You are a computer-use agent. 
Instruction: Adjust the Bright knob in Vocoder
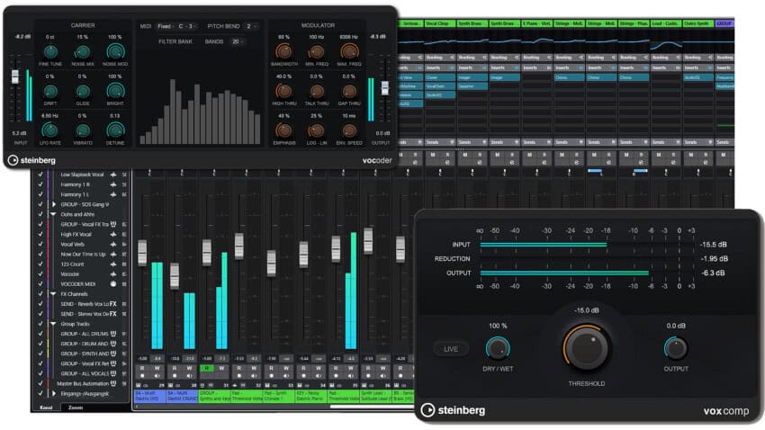click(x=115, y=91)
